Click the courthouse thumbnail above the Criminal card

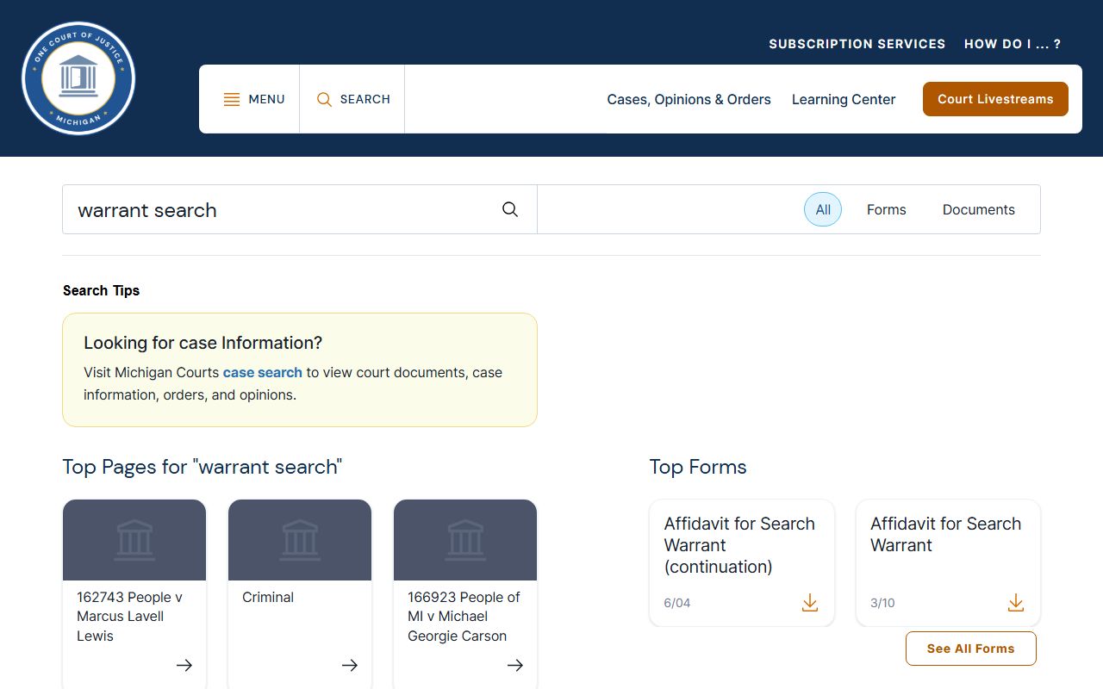300,540
